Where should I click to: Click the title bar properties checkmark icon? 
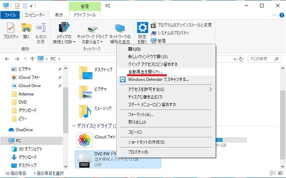[x=17, y=6]
